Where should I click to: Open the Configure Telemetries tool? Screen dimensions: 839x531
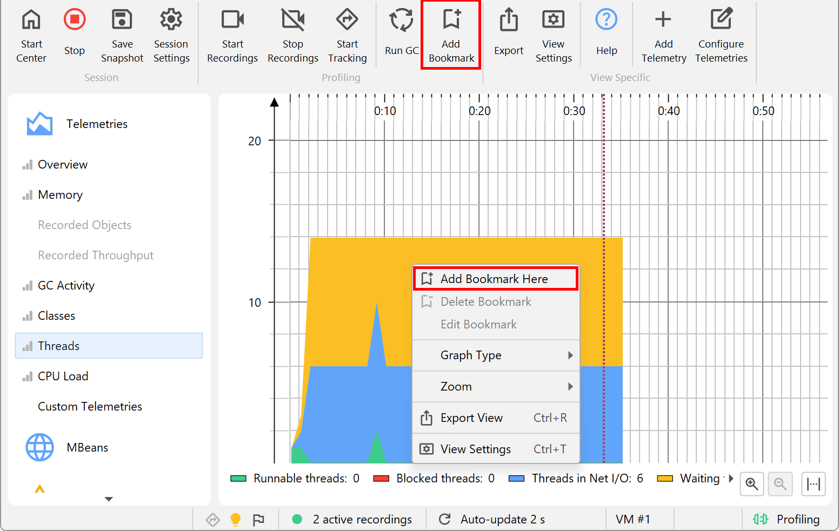721,20
